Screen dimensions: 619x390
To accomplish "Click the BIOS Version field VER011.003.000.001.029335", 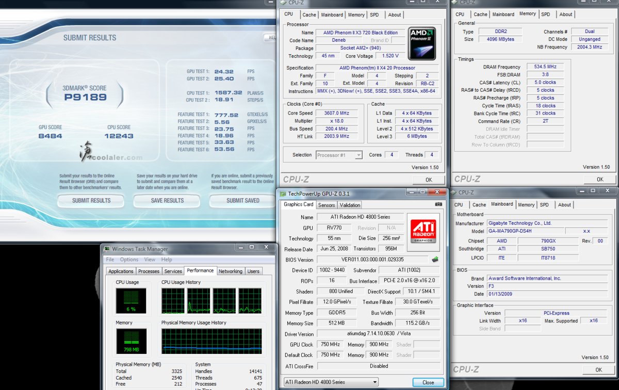I will pos(372,259).
